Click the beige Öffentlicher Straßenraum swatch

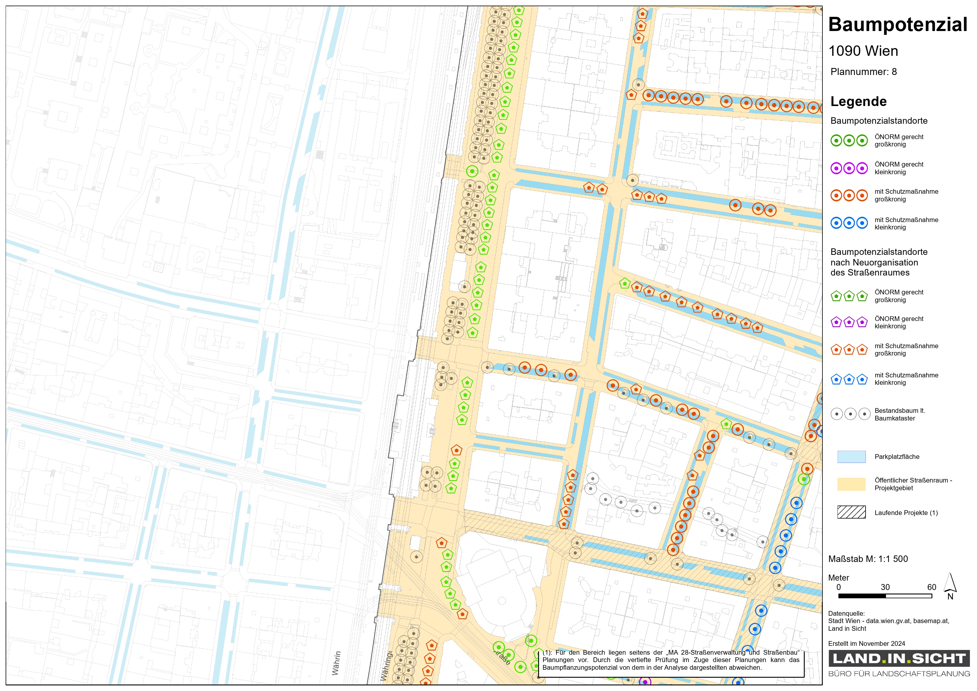[x=851, y=484]
